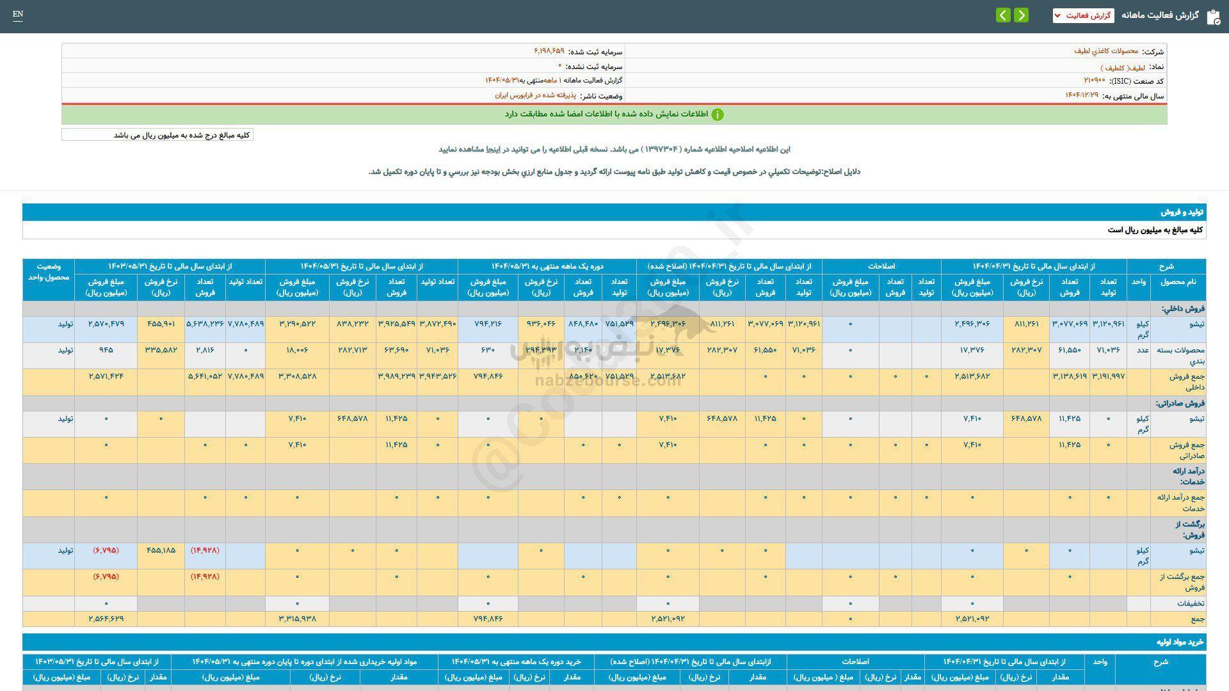The width and height of the screenshot is (1229, 691).
Task: Go to previous report with left arrow
Action: click(x=1003, y=15)
